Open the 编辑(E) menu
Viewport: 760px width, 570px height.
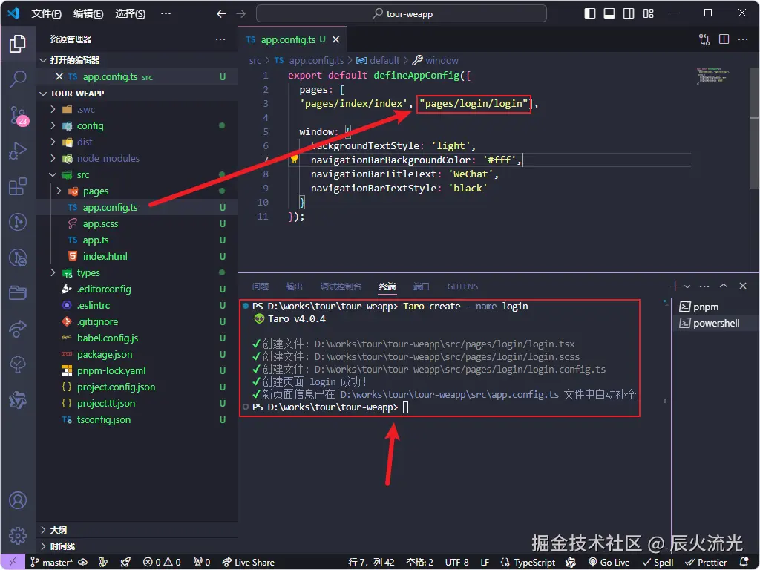pyautogui.click(x=88, y=13)
